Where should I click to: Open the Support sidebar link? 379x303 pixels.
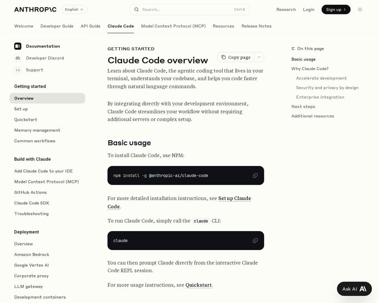point(34,70)
